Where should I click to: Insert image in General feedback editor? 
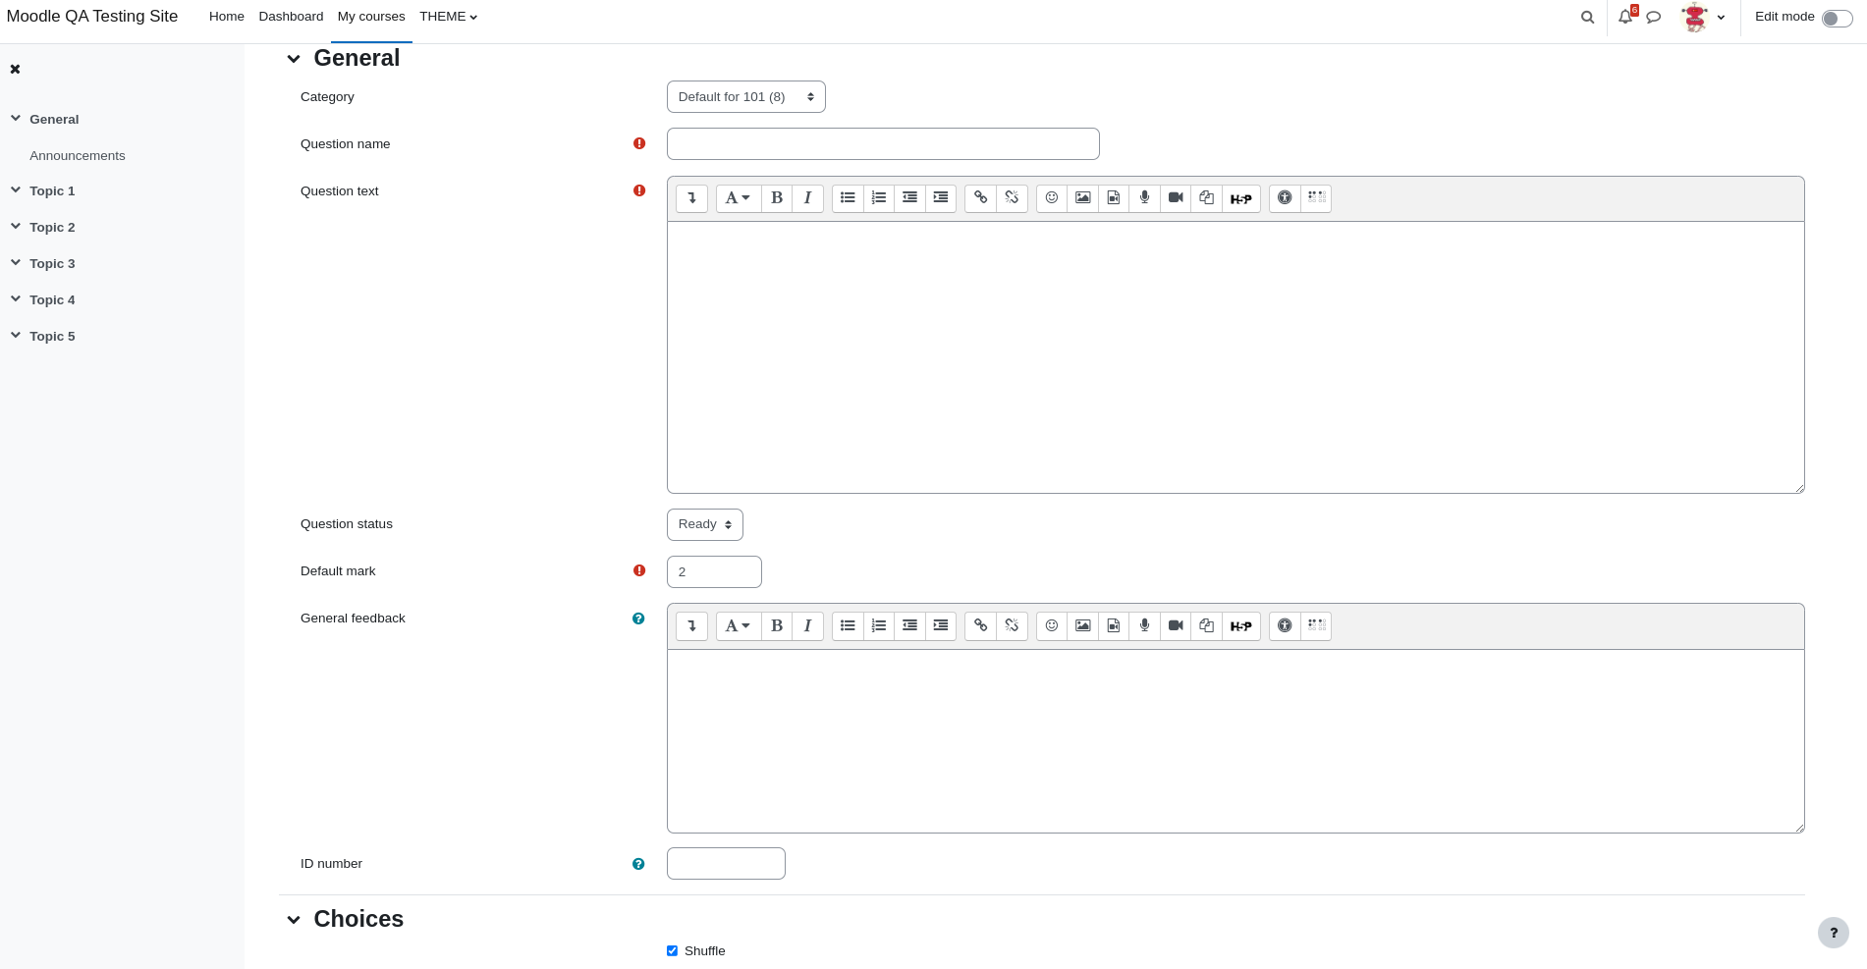coord(1082,626)
